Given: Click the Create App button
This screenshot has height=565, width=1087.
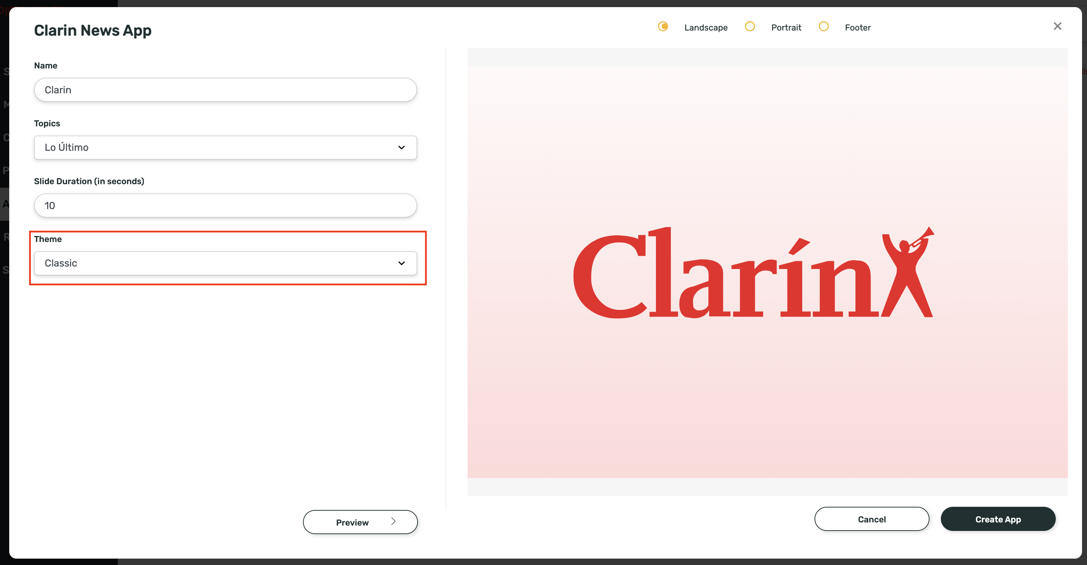Looking at the screenshot, I should coord(998,519).
